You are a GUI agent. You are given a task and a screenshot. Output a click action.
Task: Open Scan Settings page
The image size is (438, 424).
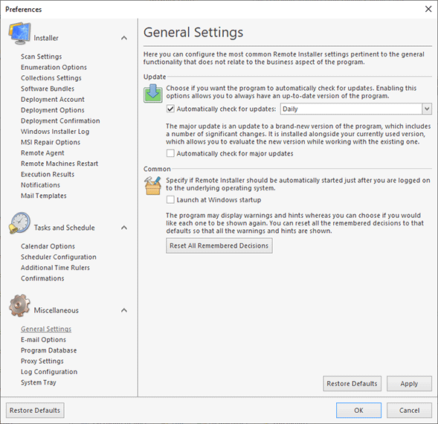[42, 57]
